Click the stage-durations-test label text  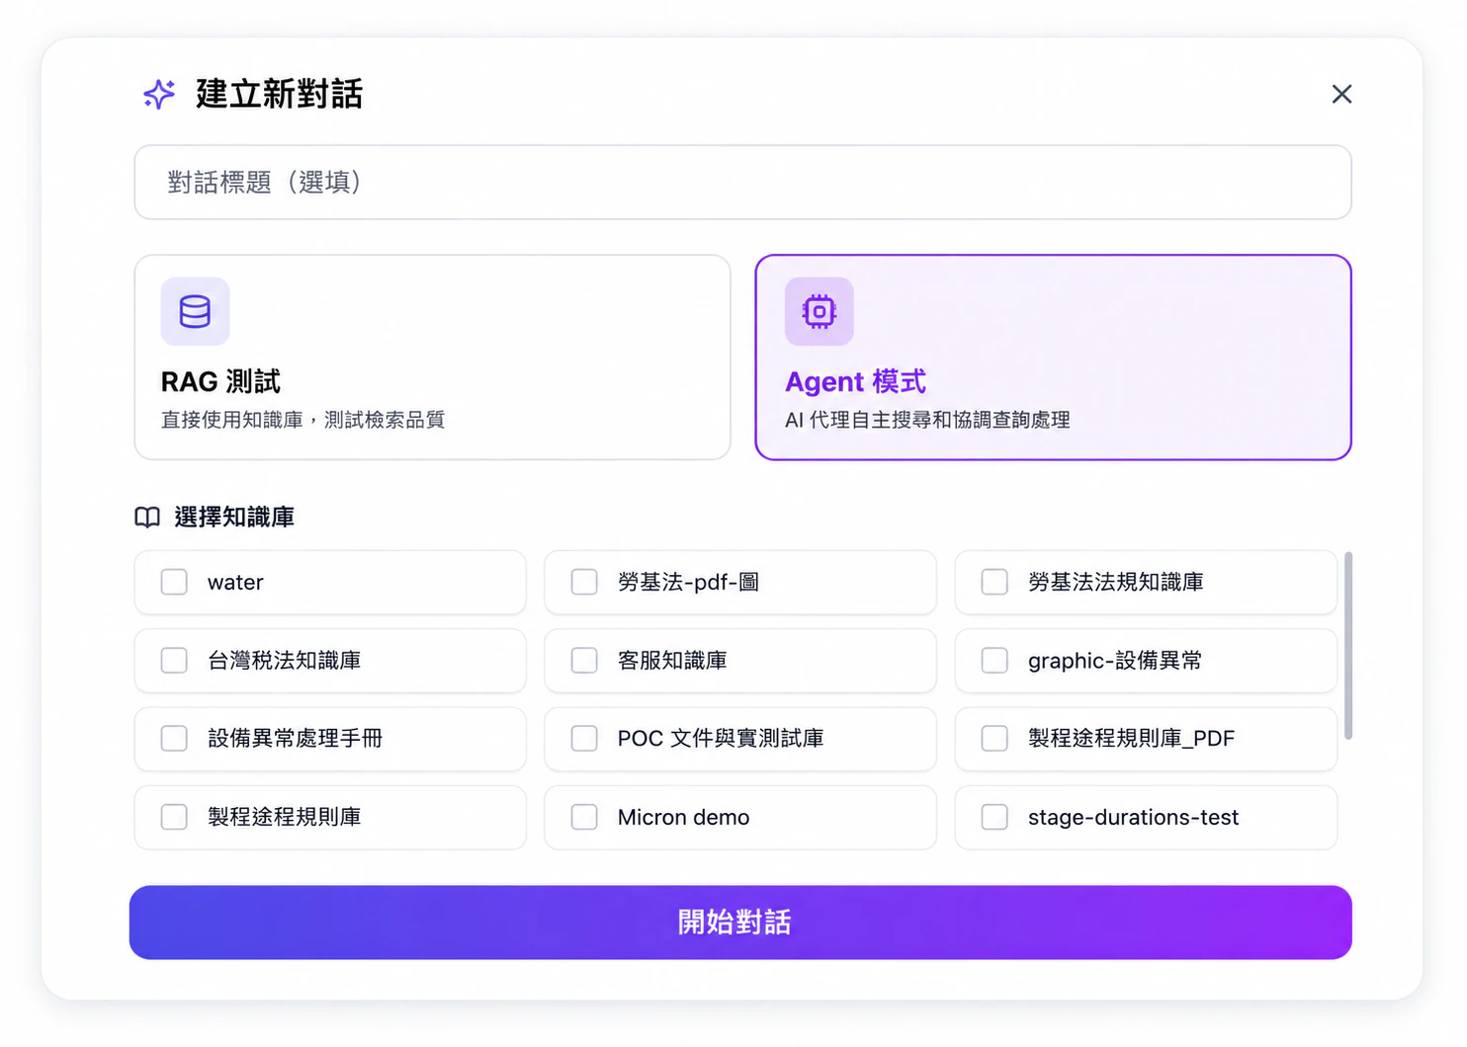pos(1133,818)
